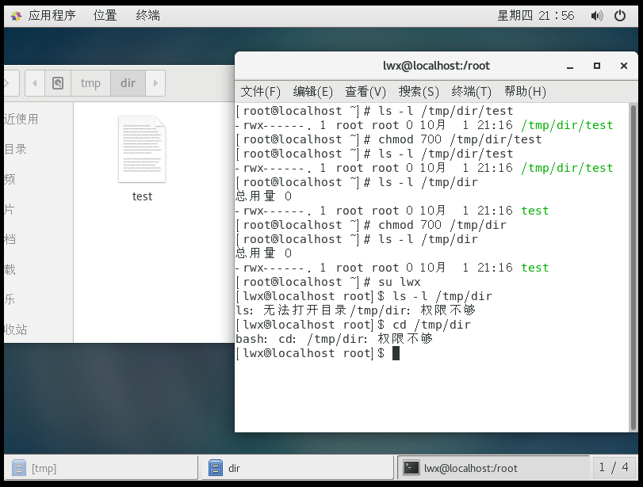Open the 查看(V) menu in the terminal
Image resolution: width=643 pixels, height=487 pixels.
point(365,92)
